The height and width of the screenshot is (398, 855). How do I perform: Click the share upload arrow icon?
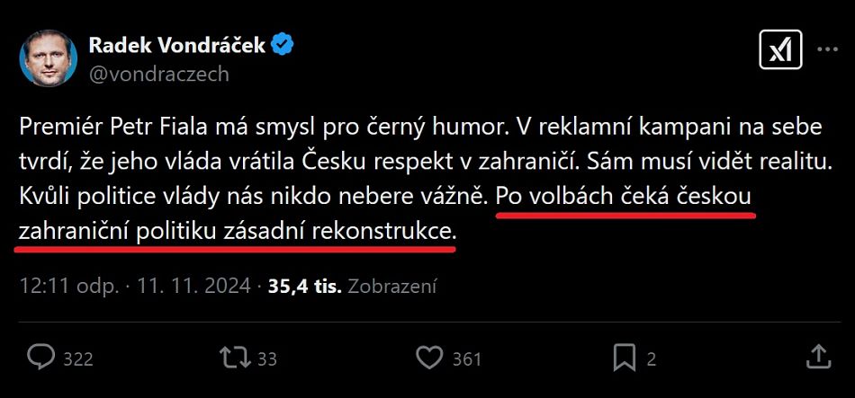817,357
